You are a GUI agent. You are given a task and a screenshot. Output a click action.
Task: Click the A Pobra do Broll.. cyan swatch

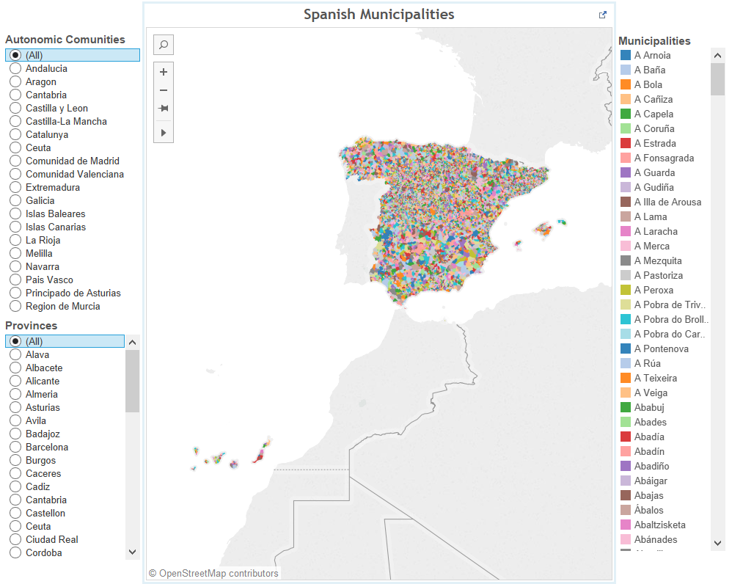[x=626, y=319]
